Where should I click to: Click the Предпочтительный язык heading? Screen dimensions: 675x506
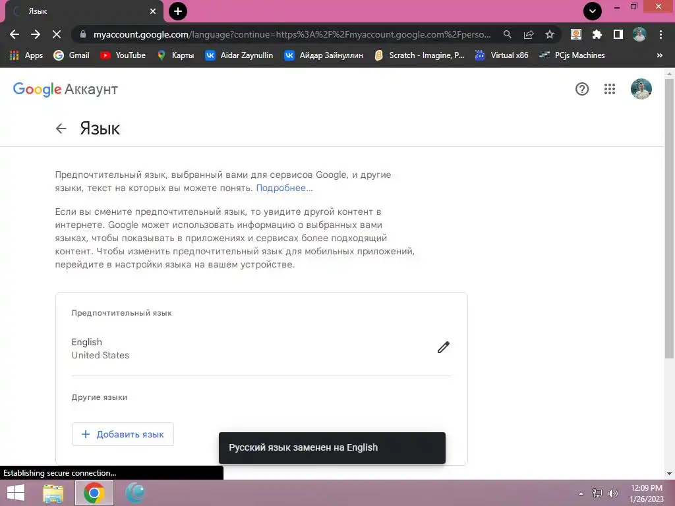[121, 313]
